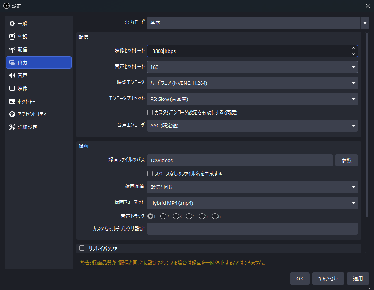
Task: Select audio track 5 radio button
Action: pos(202,216)
